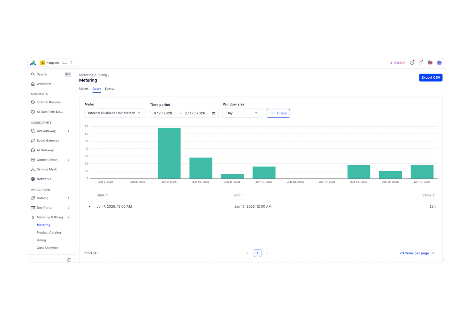
Task: Open Filters button
Action: pyautogui.click(x=278, y=113)
